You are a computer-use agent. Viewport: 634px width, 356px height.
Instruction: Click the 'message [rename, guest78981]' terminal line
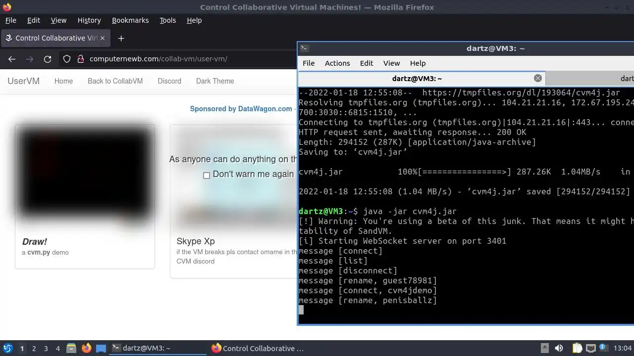pyautogui.click(x=368, y=280)
